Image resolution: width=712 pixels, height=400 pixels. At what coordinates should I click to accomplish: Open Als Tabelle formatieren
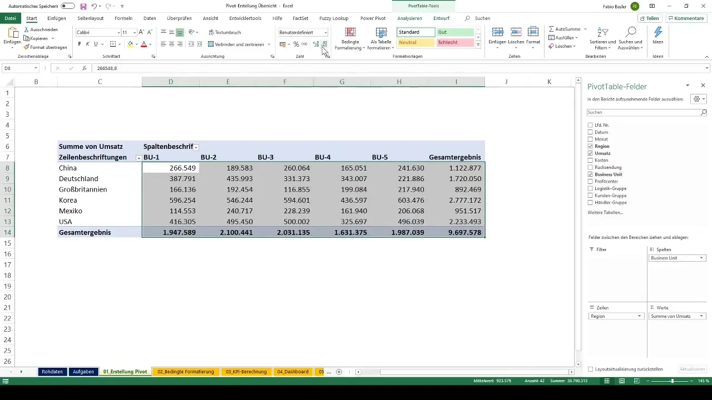pos(381,38)
